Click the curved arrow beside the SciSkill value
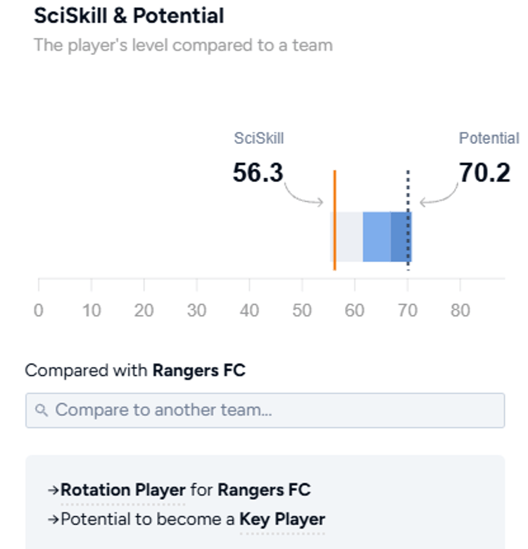The image size is (528, 549). coord(303,194)
